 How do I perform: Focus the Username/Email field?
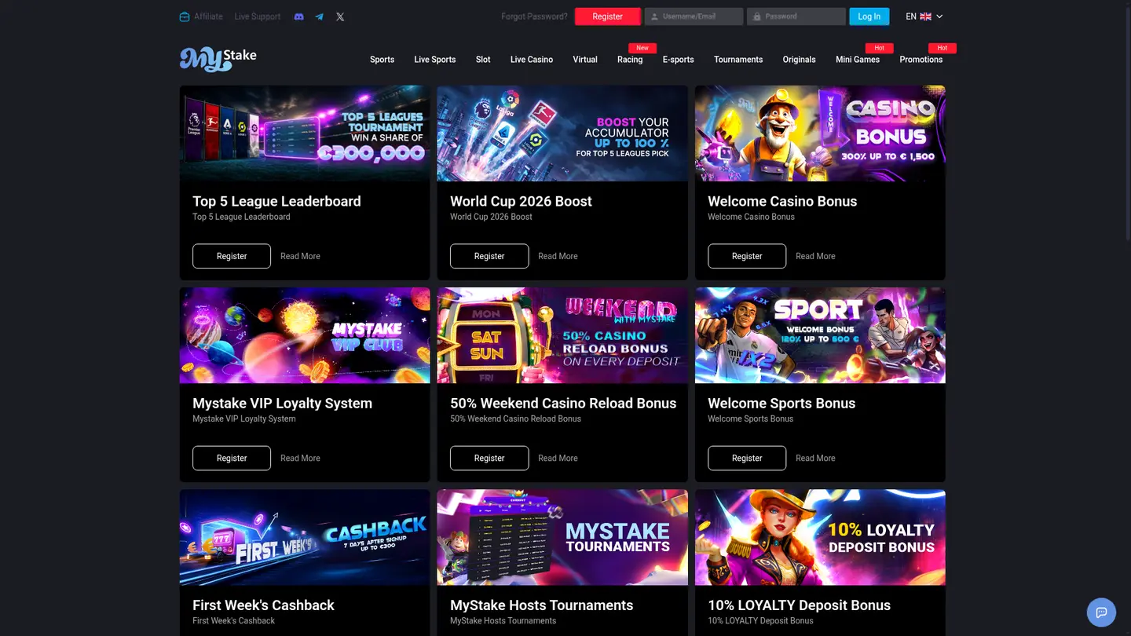pyautogui.click(x=694, y=16)
